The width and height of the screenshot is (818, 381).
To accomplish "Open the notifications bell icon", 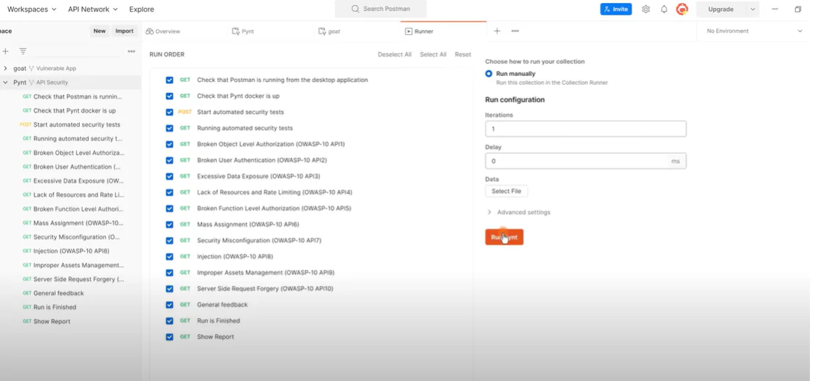I will (x=663, y=10).
